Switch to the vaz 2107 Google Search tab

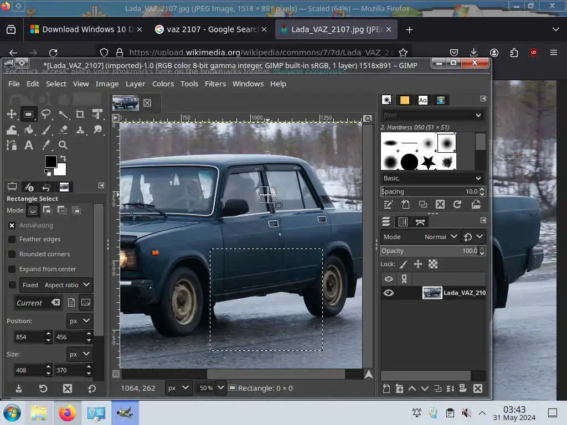(208, 29)
